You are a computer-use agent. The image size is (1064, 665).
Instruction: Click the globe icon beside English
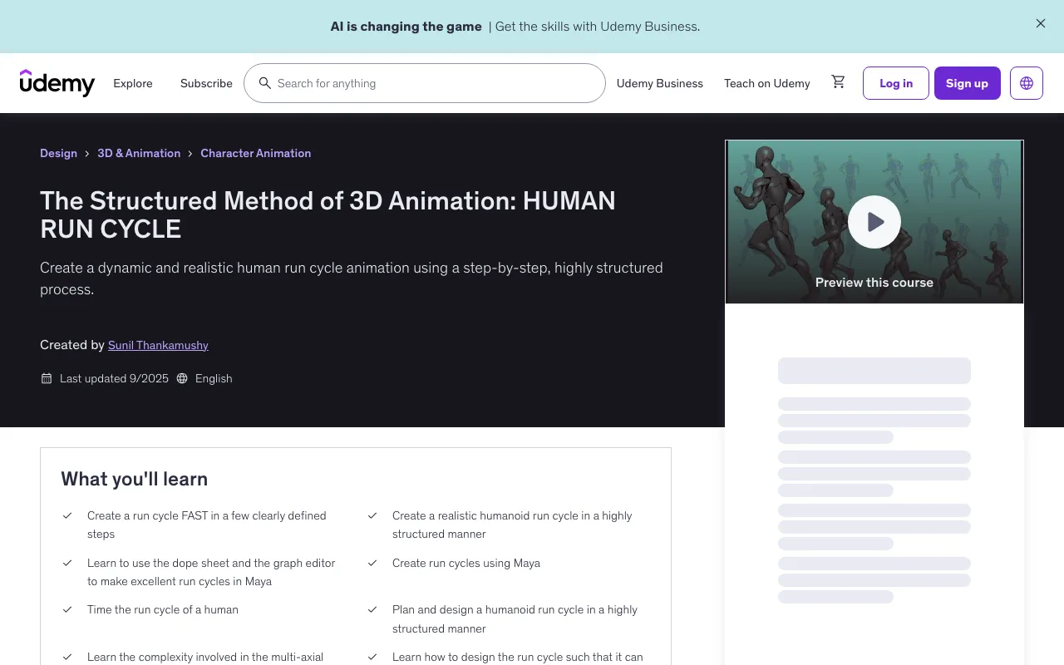coord(182,378)
